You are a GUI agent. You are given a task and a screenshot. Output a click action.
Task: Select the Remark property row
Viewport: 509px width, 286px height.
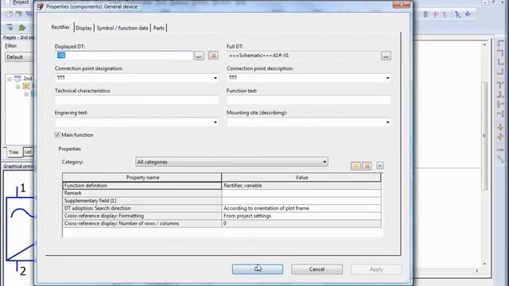[x=142, y=193]
